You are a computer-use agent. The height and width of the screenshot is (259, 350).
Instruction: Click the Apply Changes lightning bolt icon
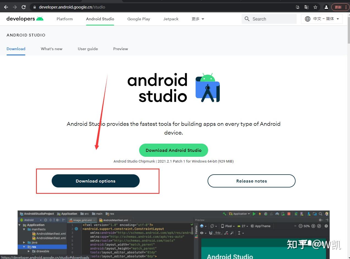(260, 214)
